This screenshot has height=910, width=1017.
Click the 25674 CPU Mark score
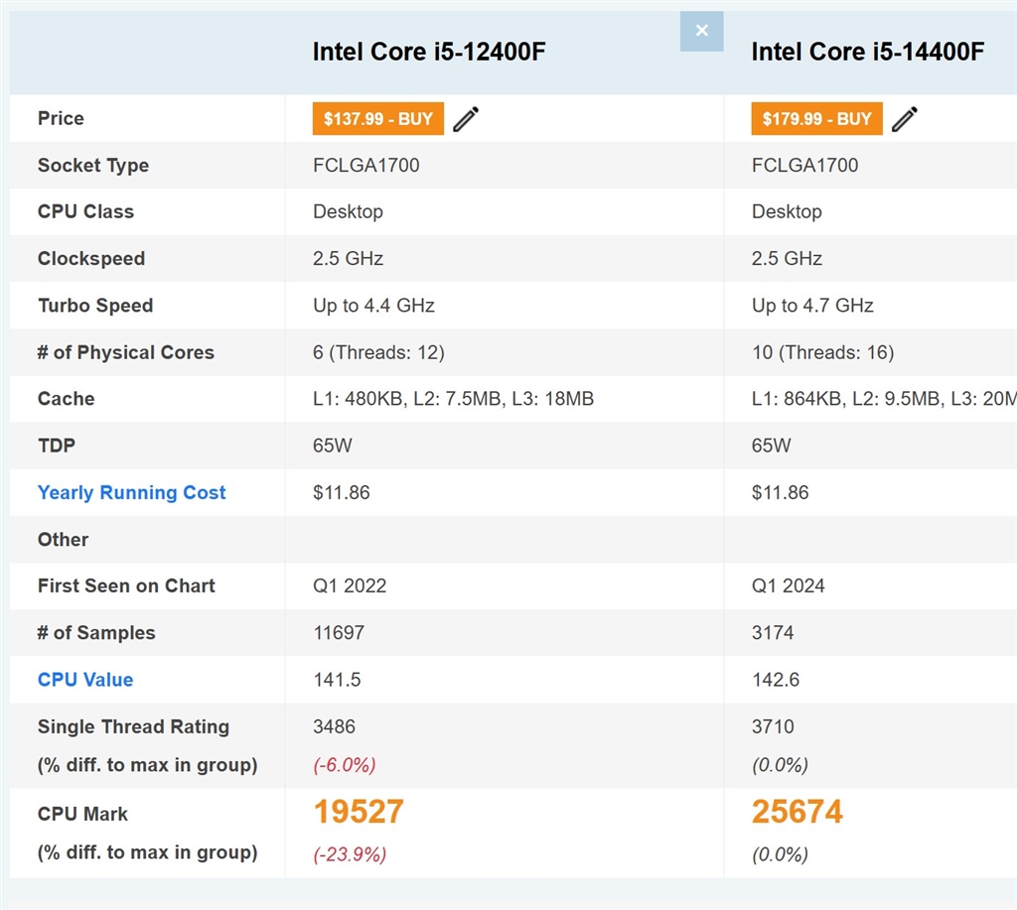(797, 812)
